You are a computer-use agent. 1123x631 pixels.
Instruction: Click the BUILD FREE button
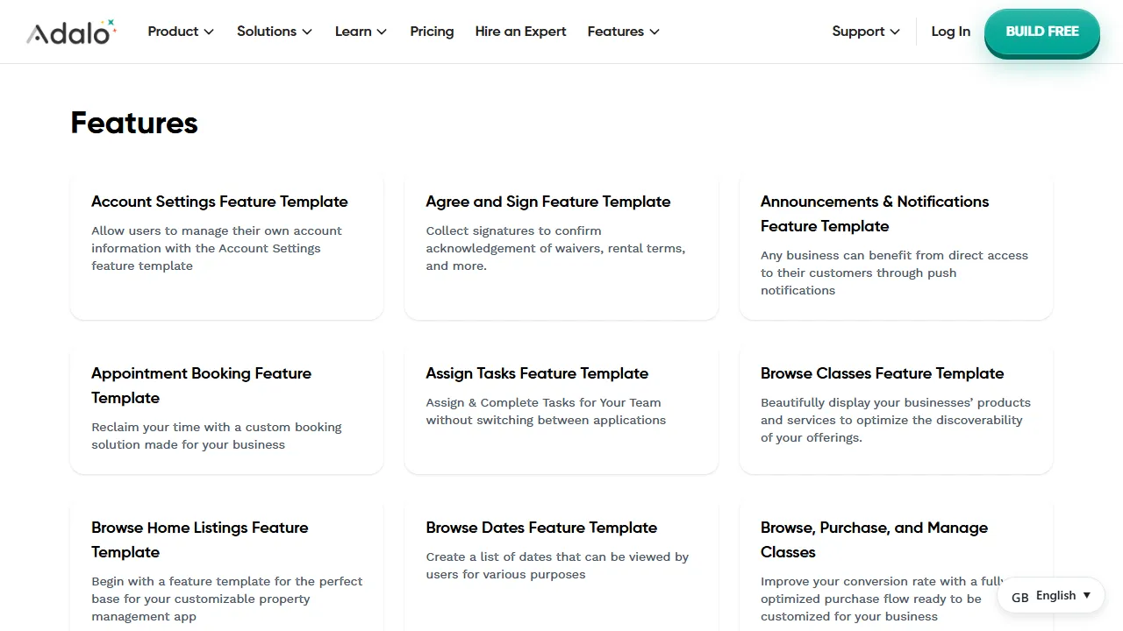click(x=1042, y=32)
